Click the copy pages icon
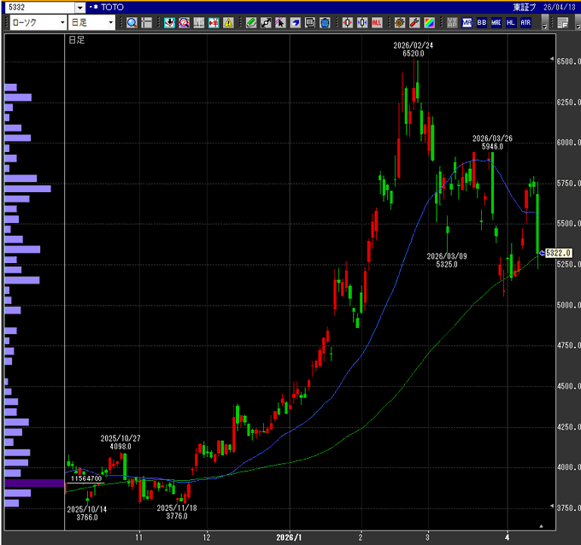This screenshot has width=581, height=545. pyautogui.click(x=310, y=22)
